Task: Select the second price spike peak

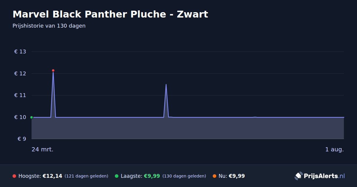Action: [166, 84]
